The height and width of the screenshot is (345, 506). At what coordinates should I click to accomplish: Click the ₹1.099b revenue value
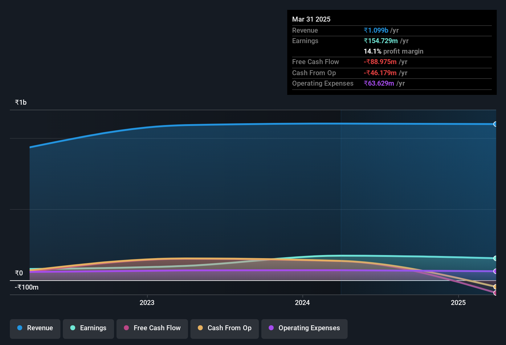[x=376, y=30]
